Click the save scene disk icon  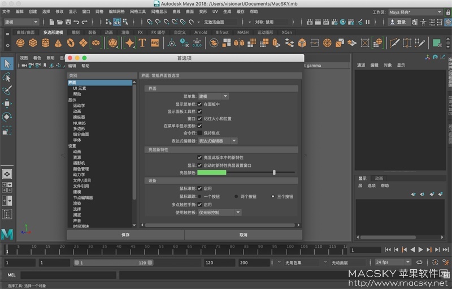point(68,22)
